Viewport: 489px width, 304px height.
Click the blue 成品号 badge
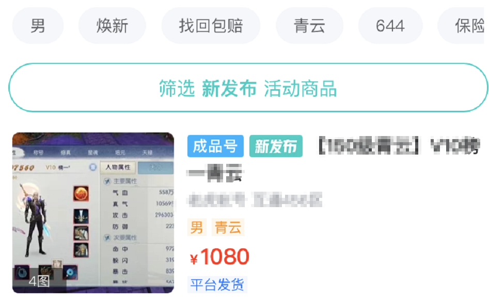coord(215,146)
